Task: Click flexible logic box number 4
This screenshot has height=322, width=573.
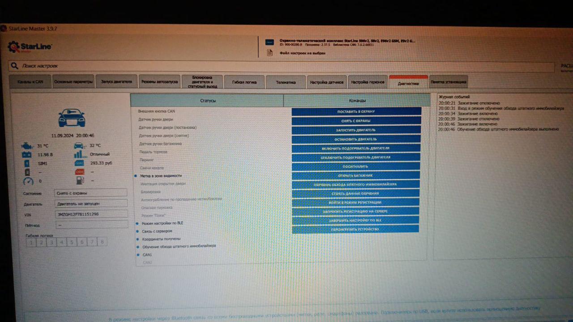Action: point(61,242)
